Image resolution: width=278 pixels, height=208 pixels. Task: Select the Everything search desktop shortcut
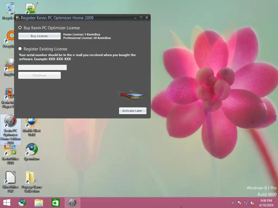pos(8,39)
